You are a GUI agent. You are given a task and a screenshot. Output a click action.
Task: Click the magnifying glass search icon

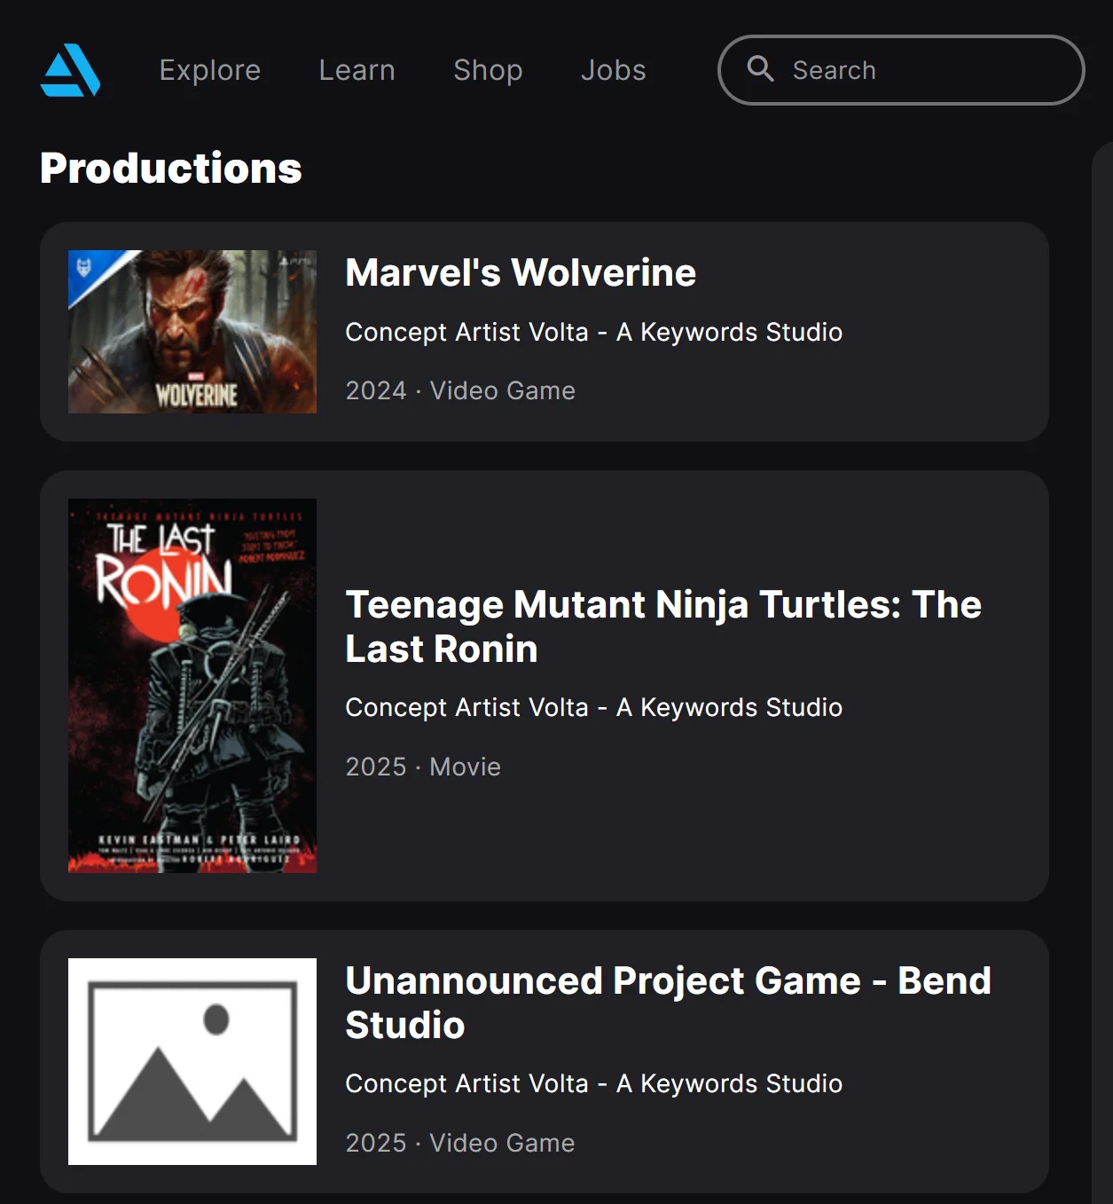coord(760,68)
